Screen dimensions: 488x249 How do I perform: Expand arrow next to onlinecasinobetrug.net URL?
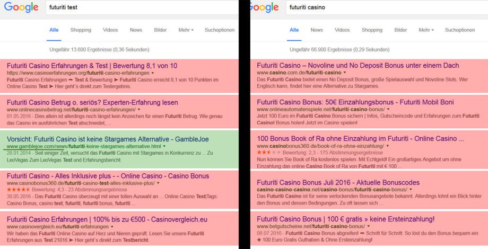pos(139,110)
